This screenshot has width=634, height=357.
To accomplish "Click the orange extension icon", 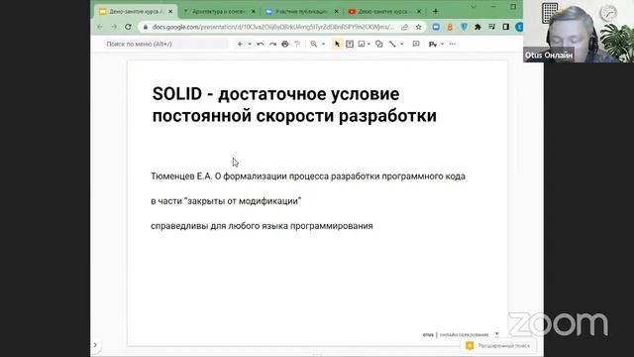I will point(450,27).
